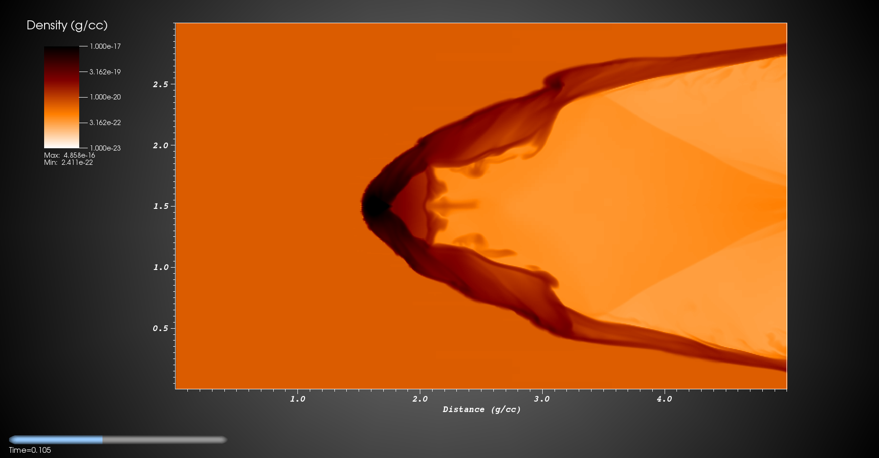Image resolution: width=879 pixels, height=458 pixels.
Task: Click the 3.0 tick on horizontal axis
Action: pyautogui.click(x=542, y=399)
